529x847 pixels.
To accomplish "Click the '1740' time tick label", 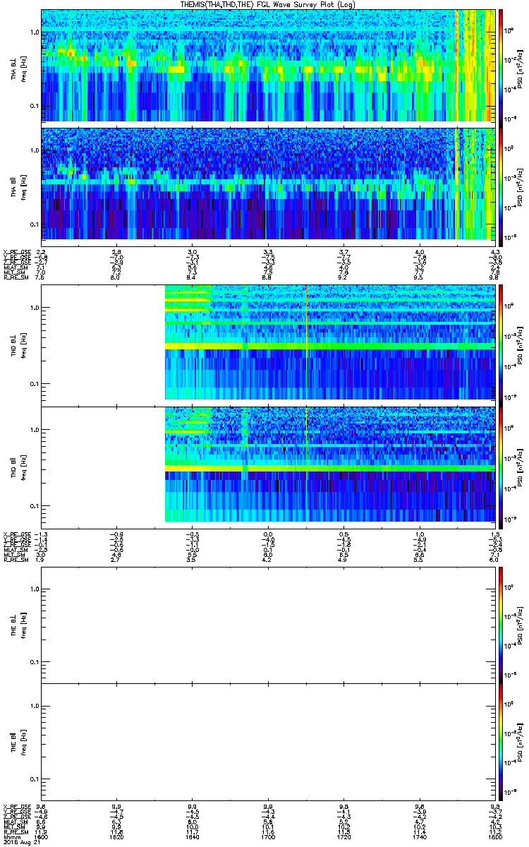I will click(420, 836).
